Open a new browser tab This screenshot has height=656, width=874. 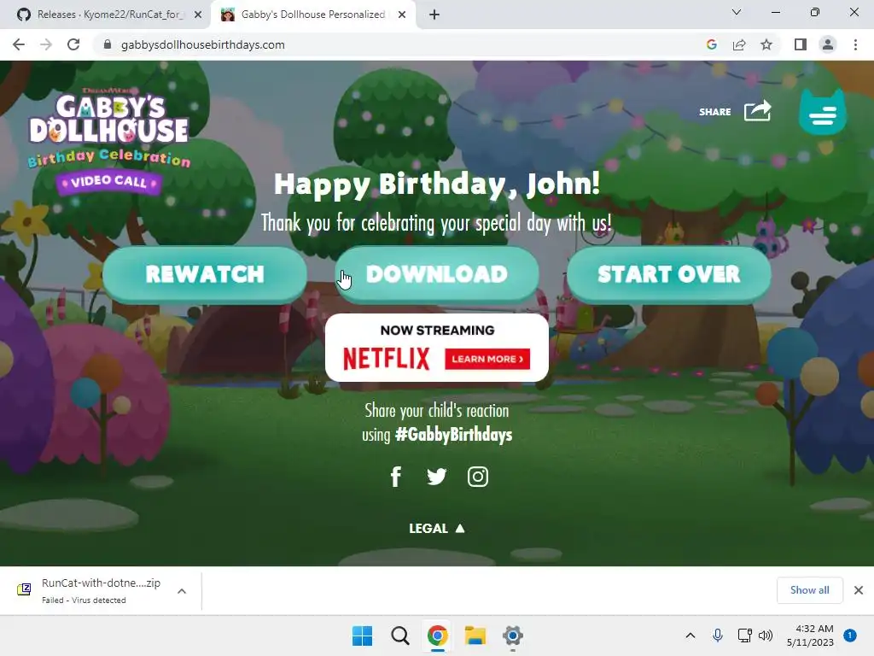click(434, 15)
